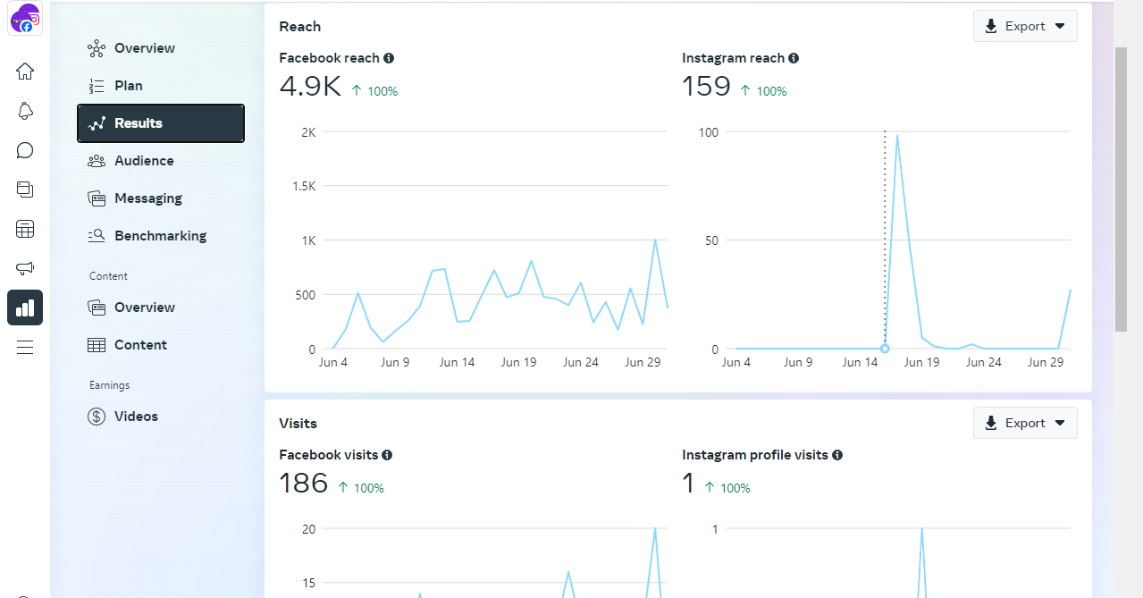Open Videos under Earnings

161,417
